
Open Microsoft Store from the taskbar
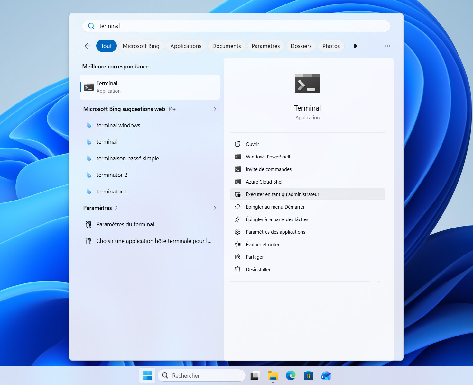(308, 375)
